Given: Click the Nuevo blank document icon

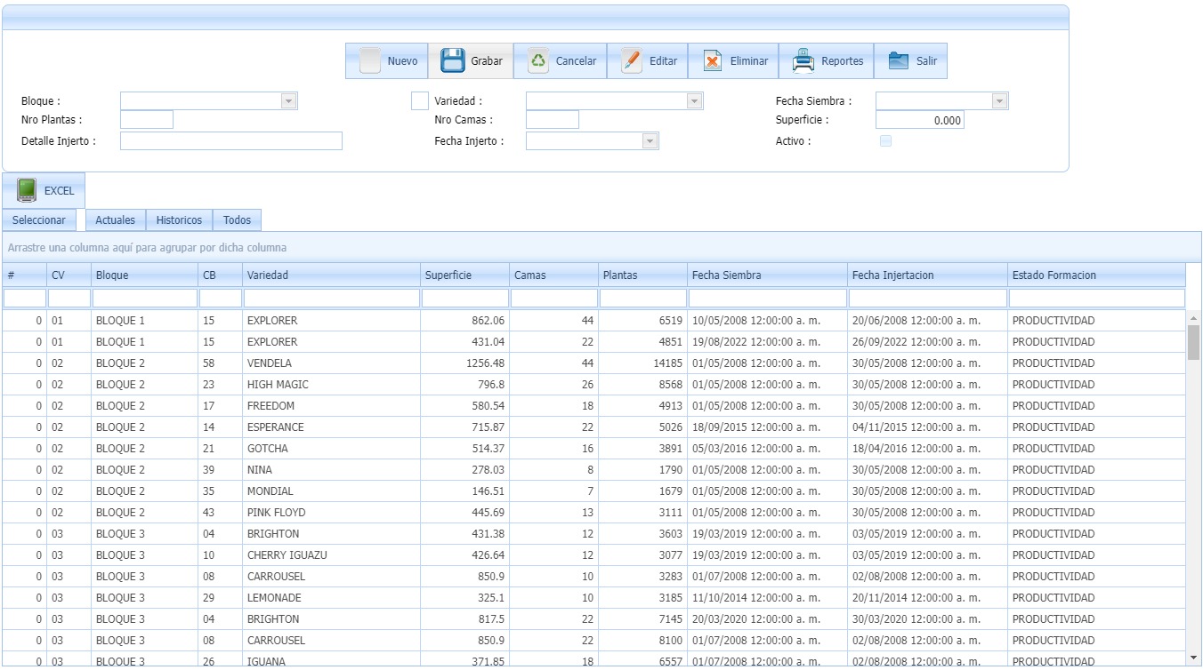Looking at the screenshot, I should coord(370,61).
